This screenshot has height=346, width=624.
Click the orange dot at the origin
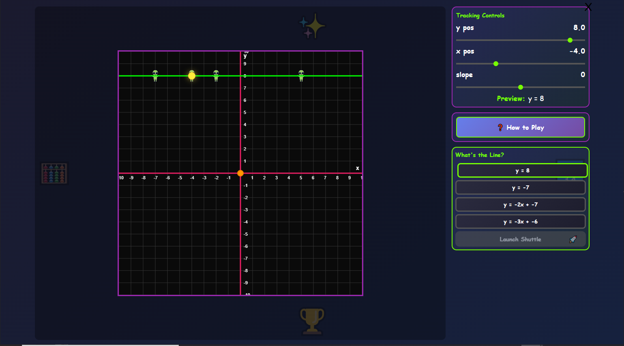tap(240, 173)
